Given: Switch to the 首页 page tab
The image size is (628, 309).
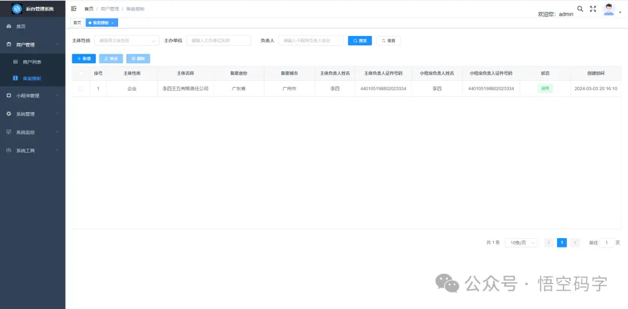Looking at the screenshot, I should [x=77, y=23].
